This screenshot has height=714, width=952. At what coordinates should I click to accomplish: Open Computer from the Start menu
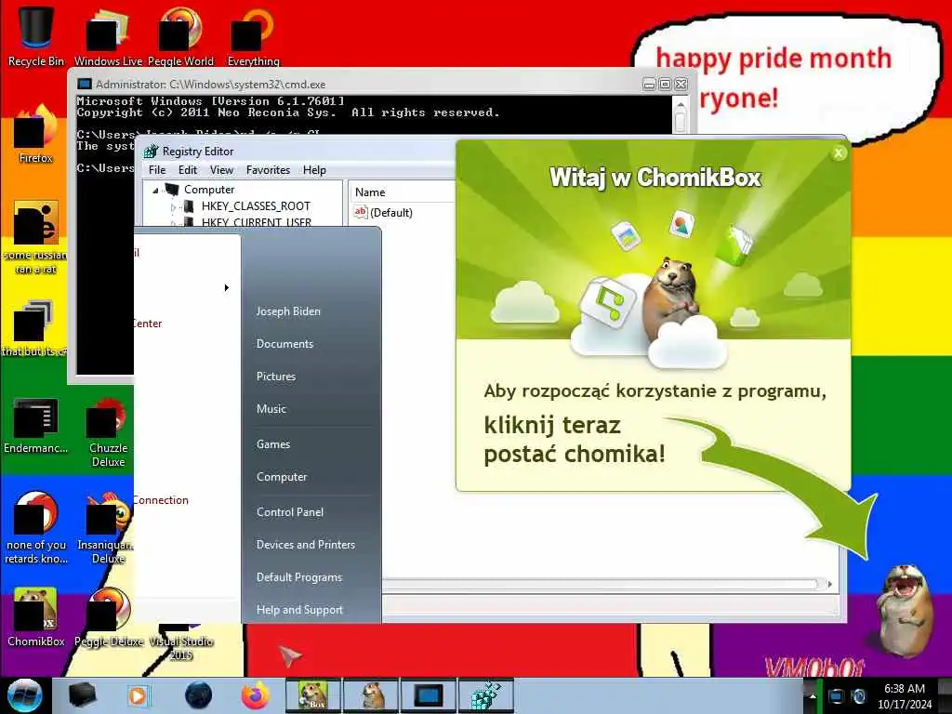point(282,477)
